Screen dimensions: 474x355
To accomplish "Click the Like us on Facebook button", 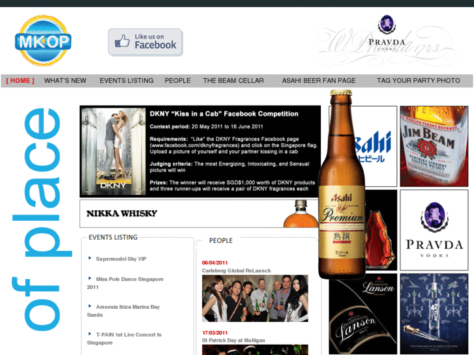I will click(145, 42).
